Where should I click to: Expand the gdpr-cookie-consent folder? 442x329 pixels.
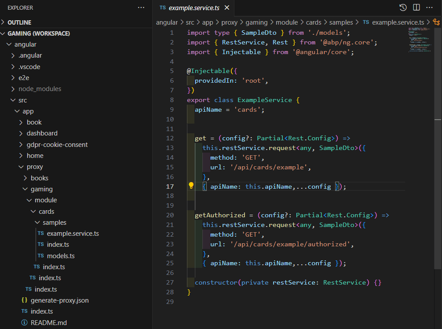coord(57,144)
